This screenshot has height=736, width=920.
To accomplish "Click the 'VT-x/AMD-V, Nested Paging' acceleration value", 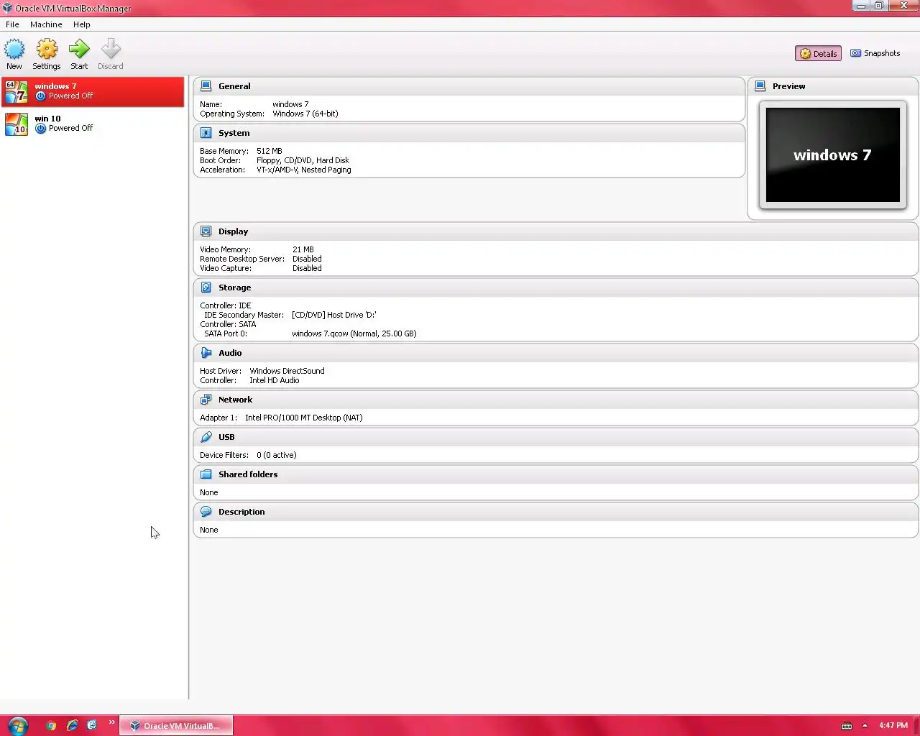I will 304,170.
